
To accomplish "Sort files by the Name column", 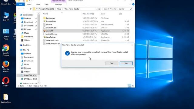I will (x=45, y=14).
